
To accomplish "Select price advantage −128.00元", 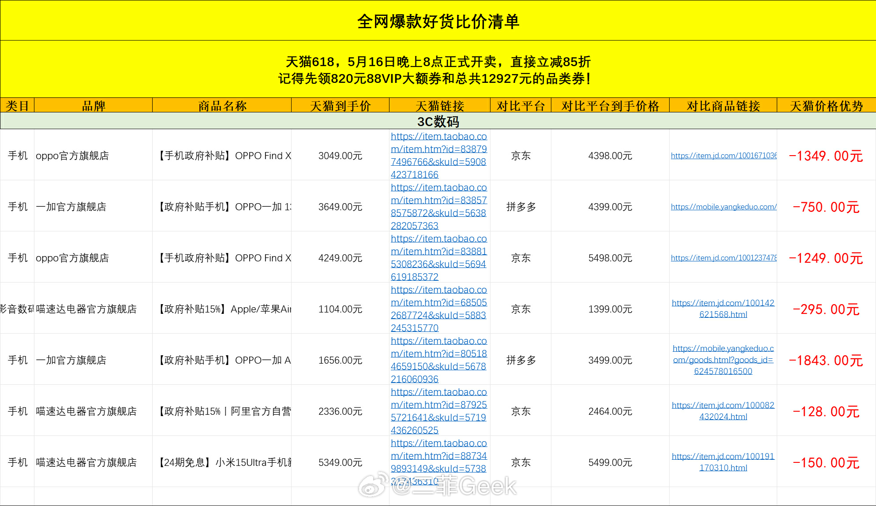I will [826, 411].
